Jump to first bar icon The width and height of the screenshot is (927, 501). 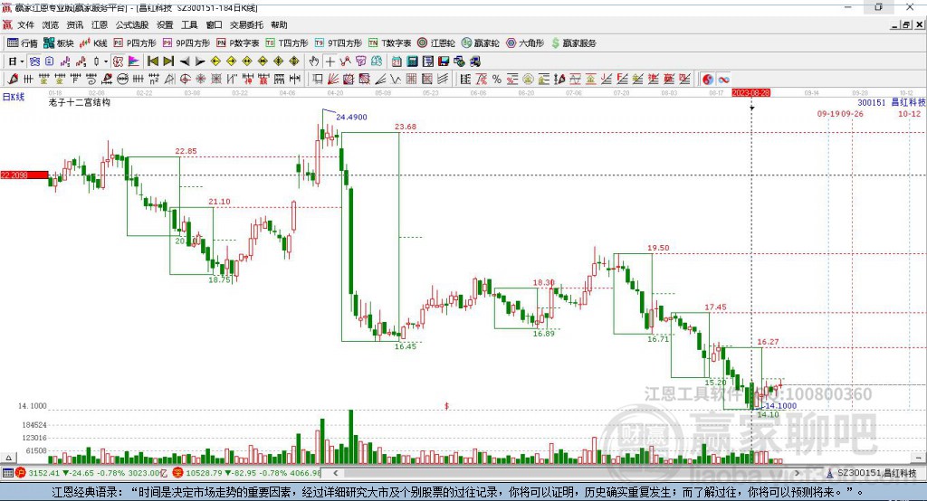(153, 61)
